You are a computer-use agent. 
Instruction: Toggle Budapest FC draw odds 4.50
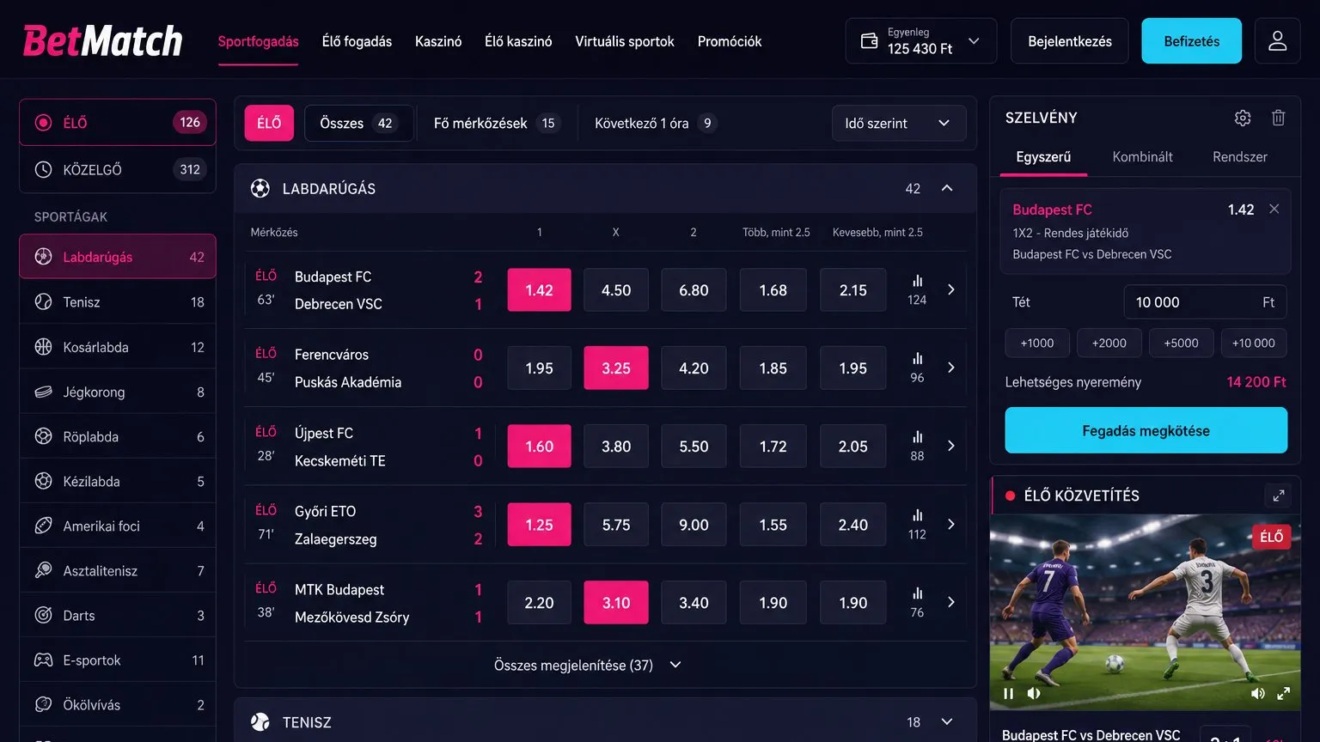(x=616, y=290)
